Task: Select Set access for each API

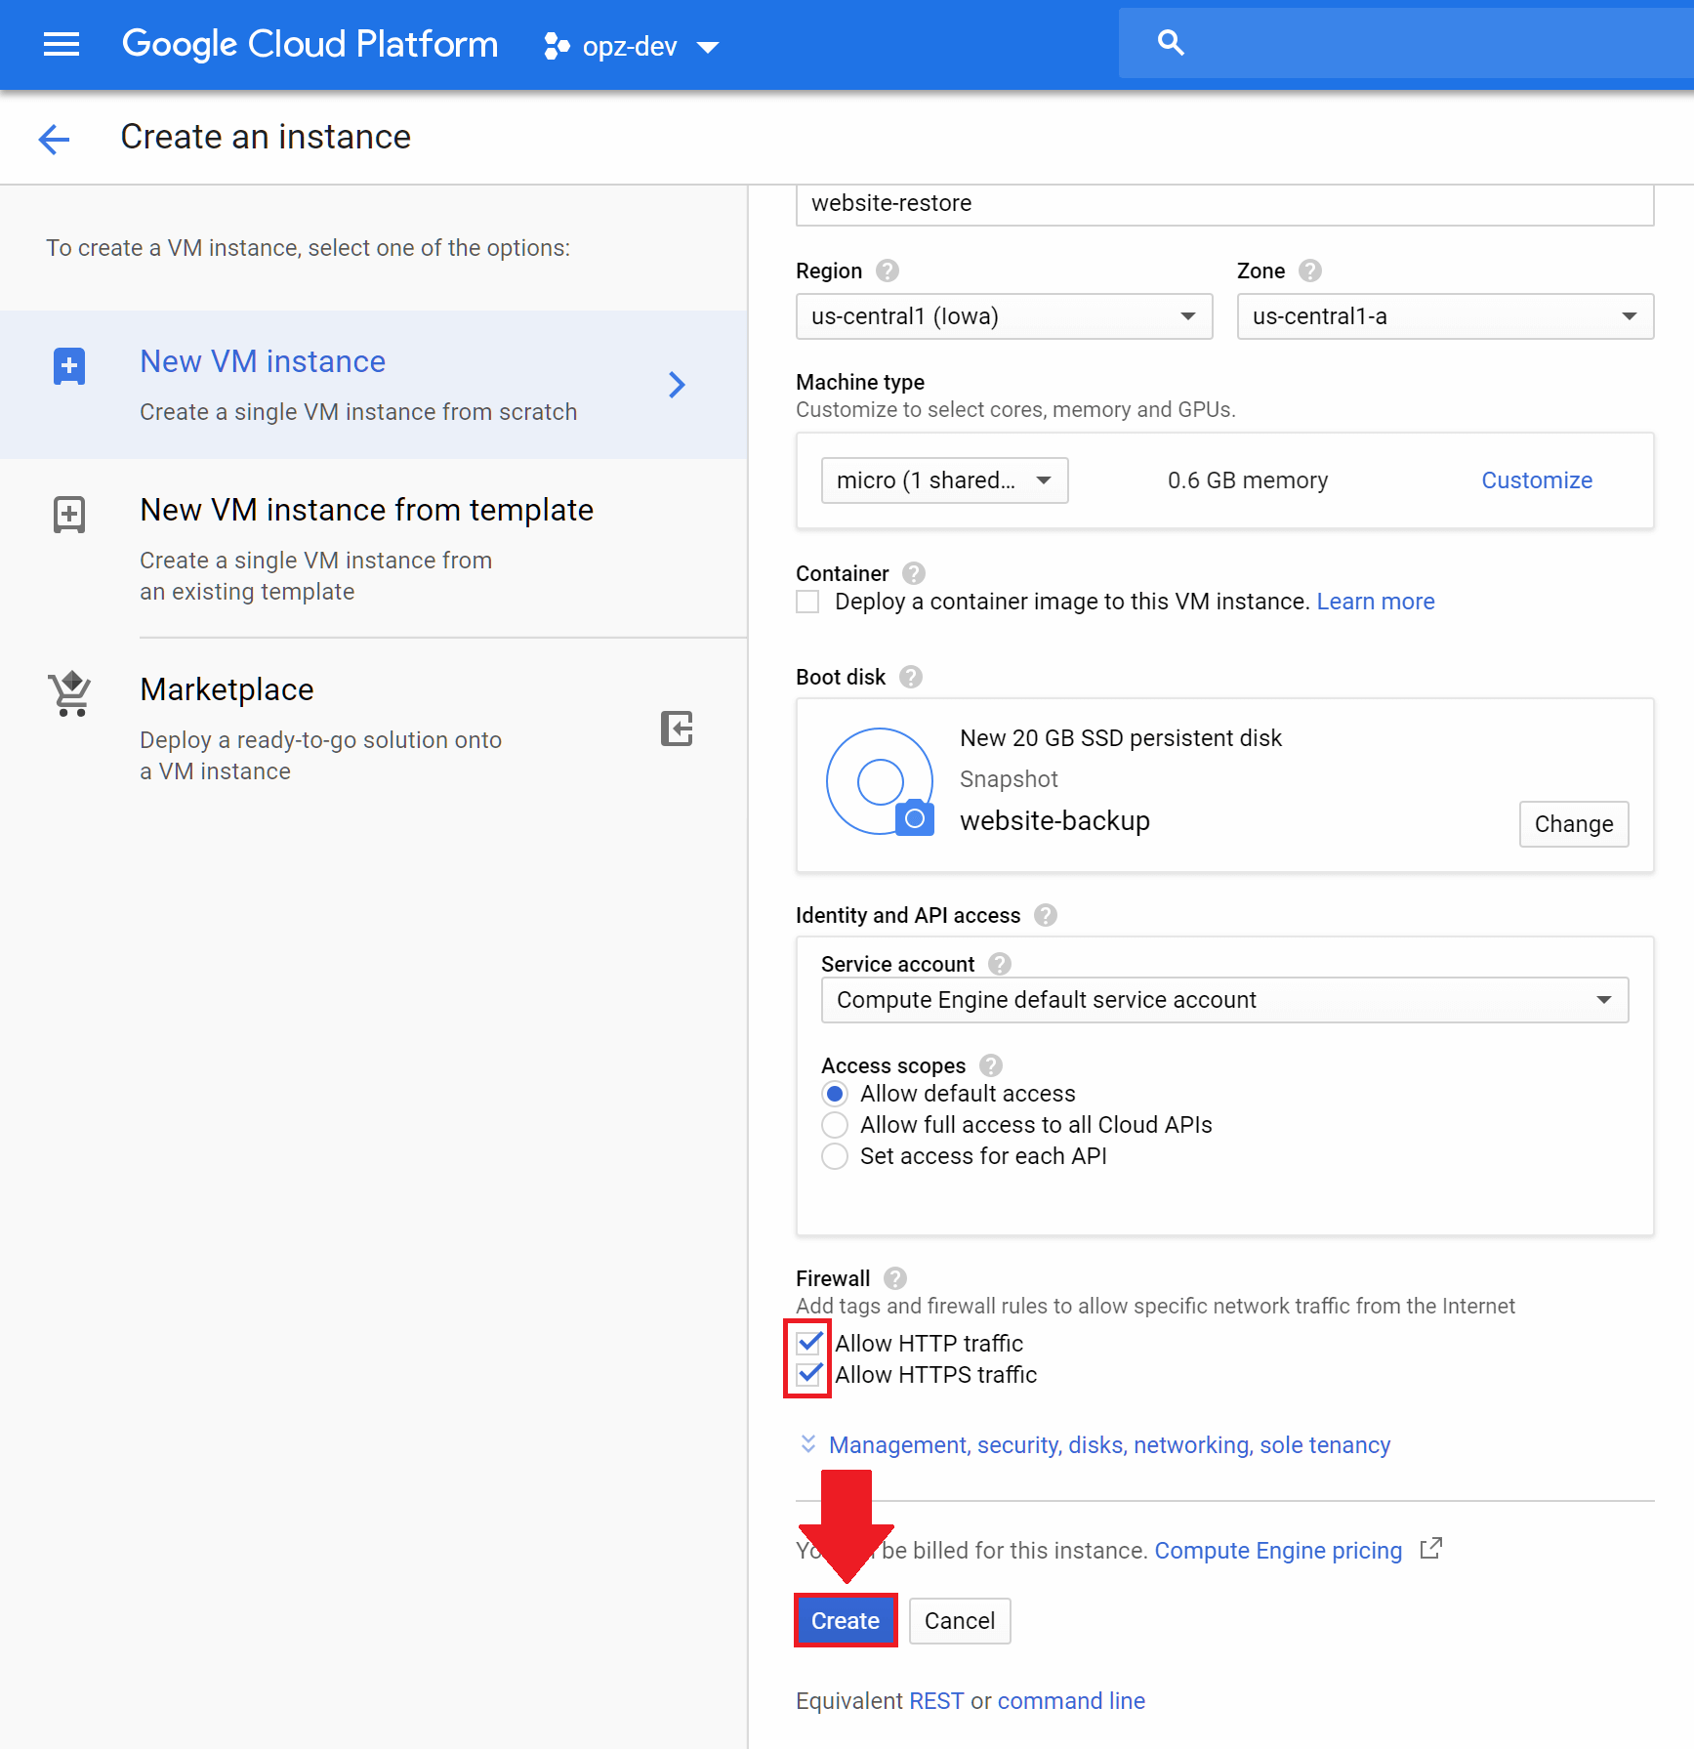Action: pyautogui.click(x=835, y=1156)
